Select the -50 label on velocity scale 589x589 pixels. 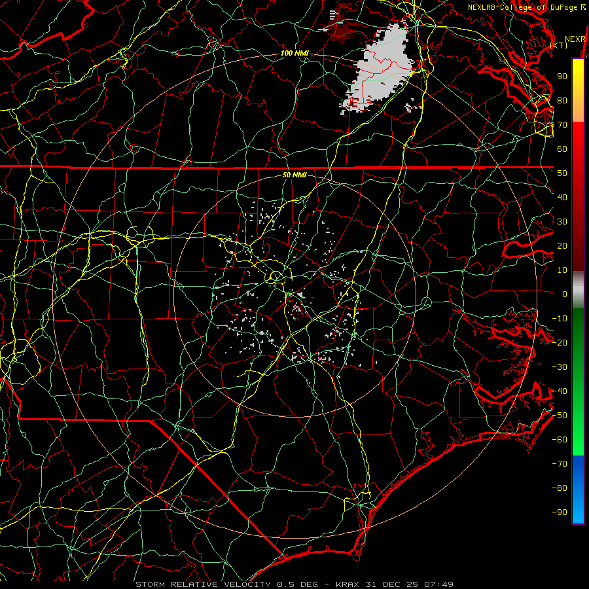(560, 416)
